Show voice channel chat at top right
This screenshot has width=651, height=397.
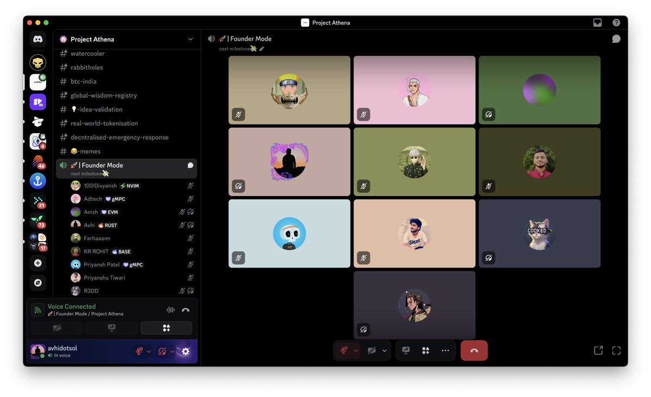[x=616, y=39]
